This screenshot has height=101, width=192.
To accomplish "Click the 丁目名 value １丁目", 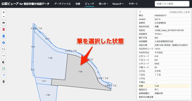I will click(x=158, y=75).
